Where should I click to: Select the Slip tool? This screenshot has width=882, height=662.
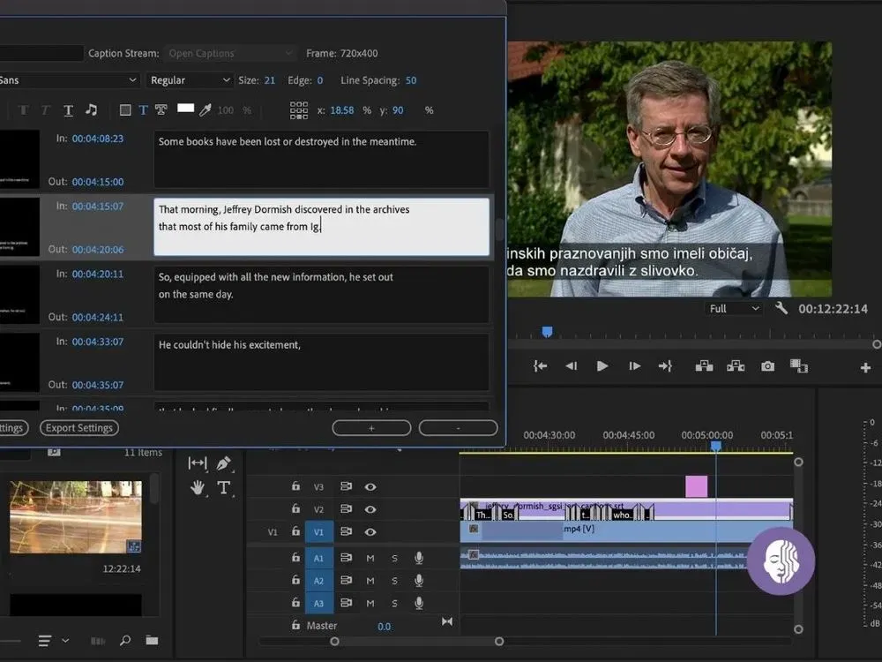[198, 463]
